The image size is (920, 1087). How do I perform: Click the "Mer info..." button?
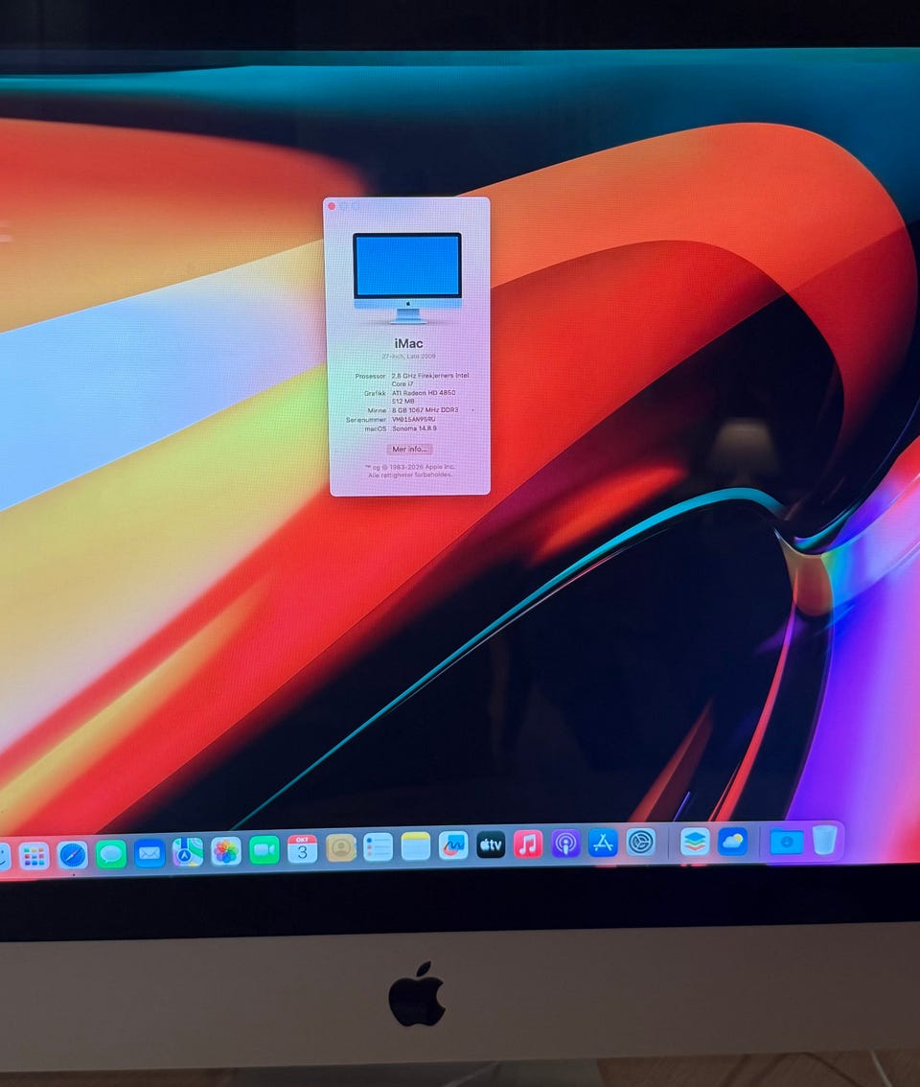[x=409, y=450]
